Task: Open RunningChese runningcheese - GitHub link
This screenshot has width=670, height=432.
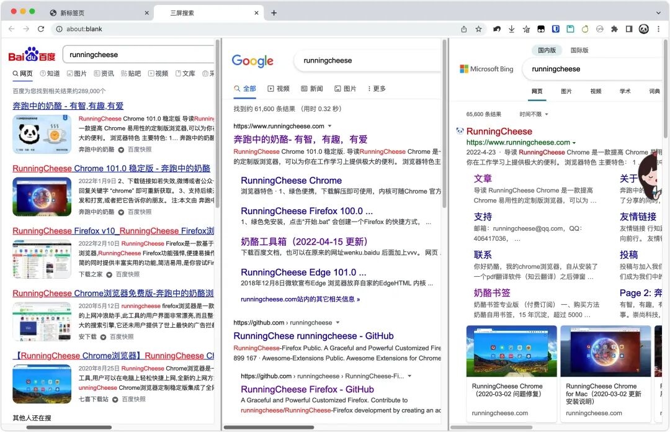Action: tap(314, 336)
